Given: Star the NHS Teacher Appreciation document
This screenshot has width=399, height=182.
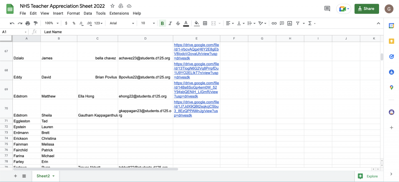Looking at the screenshot, I should pyautogui.click(x=113, y=6).
